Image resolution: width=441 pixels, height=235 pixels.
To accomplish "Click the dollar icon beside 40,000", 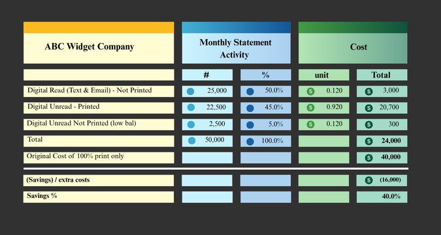I will 368,158.
